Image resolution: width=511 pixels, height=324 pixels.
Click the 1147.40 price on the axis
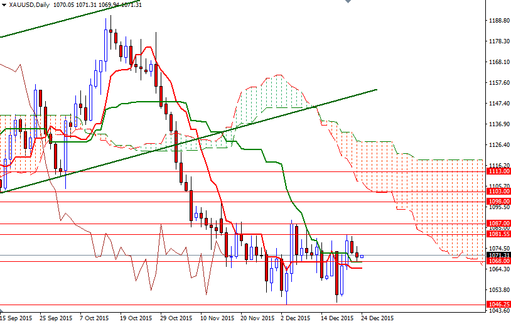[x=498, y=104]
